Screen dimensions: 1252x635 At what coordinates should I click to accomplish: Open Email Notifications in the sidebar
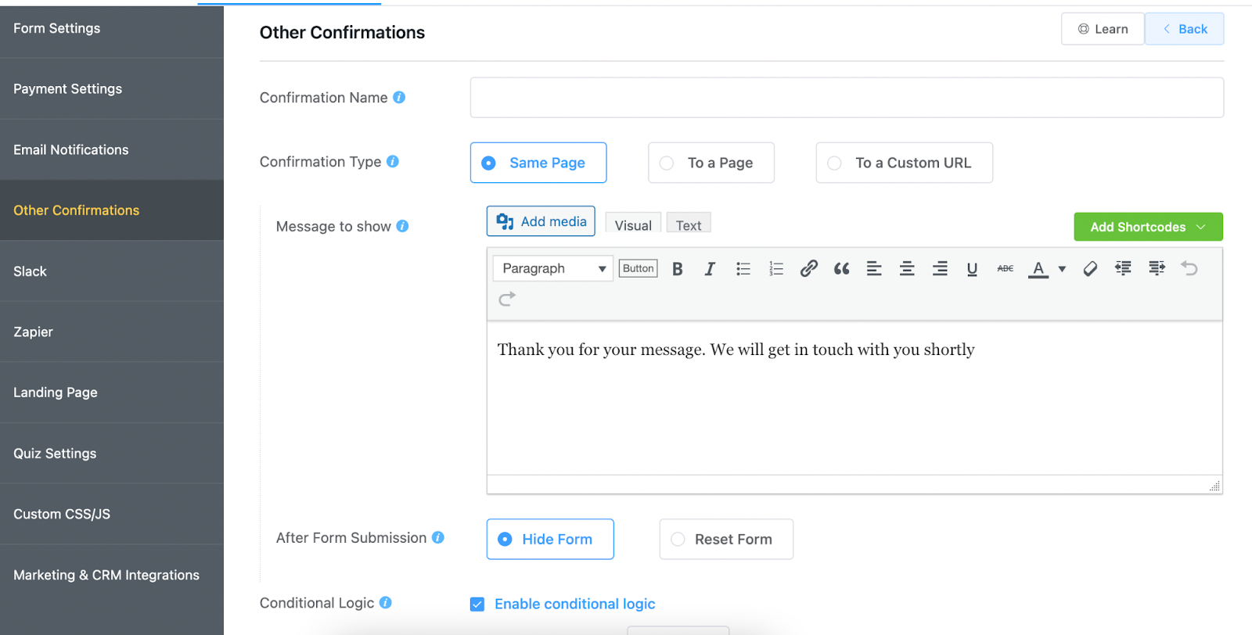click(71, 150)
